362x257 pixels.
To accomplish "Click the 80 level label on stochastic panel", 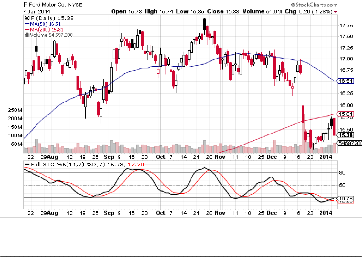I will click(x=342, y=173).
